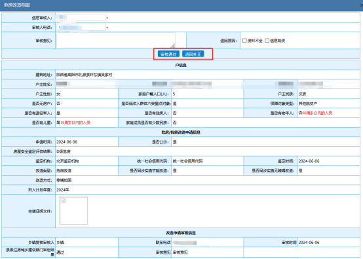Screen dimensions: 363x259
Task: Select 北京鉴定机构 in 鉴定机构 row
Action: pos(67,161)
